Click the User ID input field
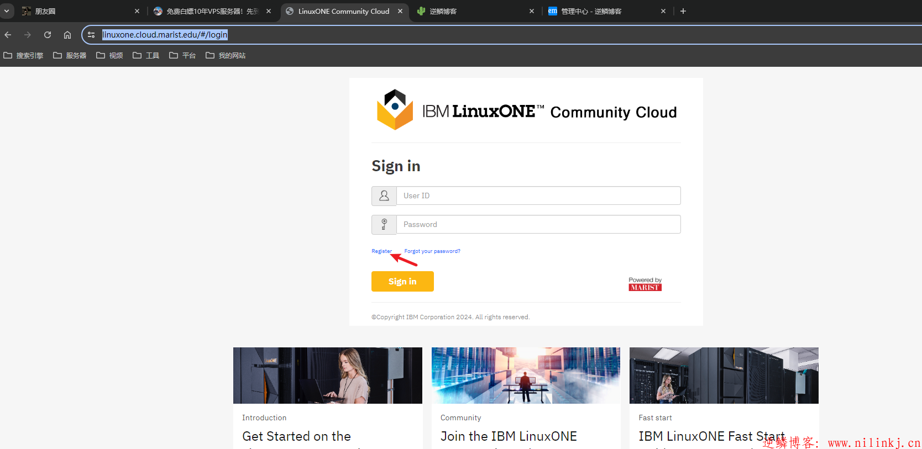 coord(538,196)
